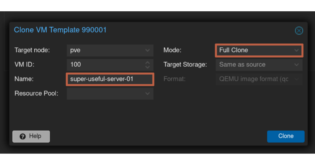The width and height of the screenshot is (315, 165).
Task: Decrement the VM ID with down arrow
Action: click(x=148, y=67)
